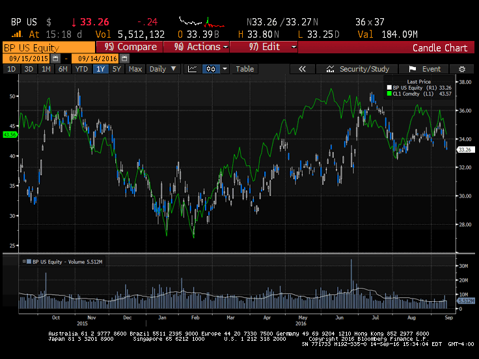Select the 1Y time range
Image resolution: width=479 pixels, height=359 pixels.
(100, 69)
